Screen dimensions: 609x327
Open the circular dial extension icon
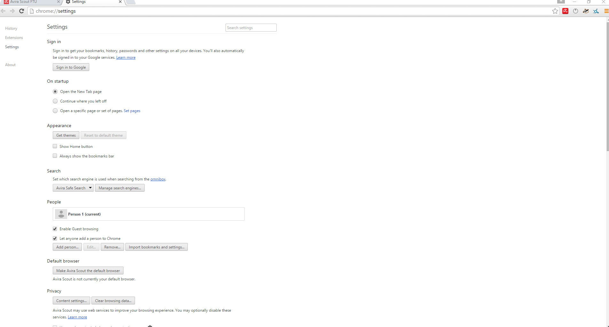point(575,11)
